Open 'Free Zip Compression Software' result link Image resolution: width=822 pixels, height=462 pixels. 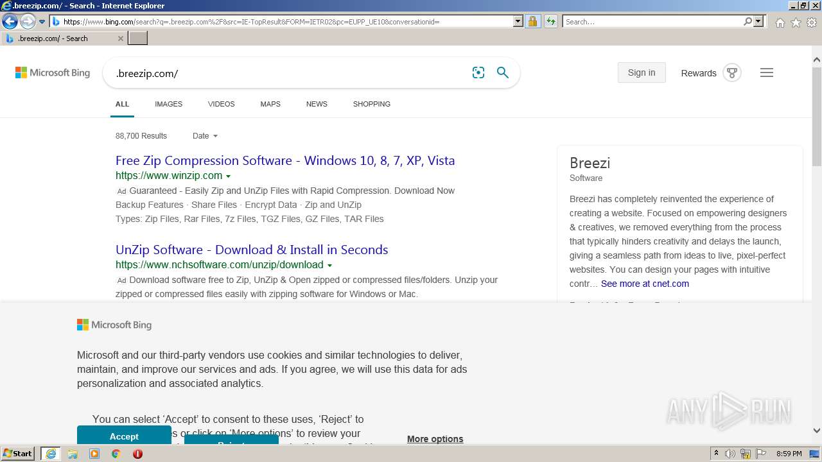[x=285, y=160]
